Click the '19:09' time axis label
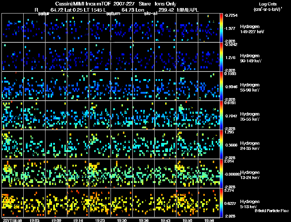 (56, 220)
